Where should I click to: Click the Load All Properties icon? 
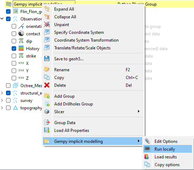pos(47,130)
